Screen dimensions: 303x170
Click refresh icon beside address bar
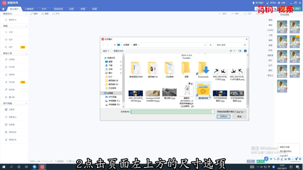[211, 45]
